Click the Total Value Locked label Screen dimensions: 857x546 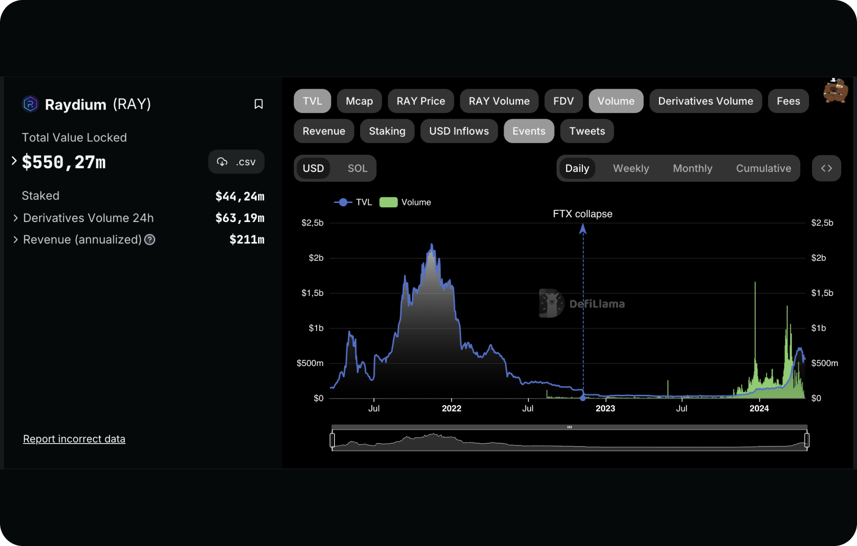tap(74, 138)
